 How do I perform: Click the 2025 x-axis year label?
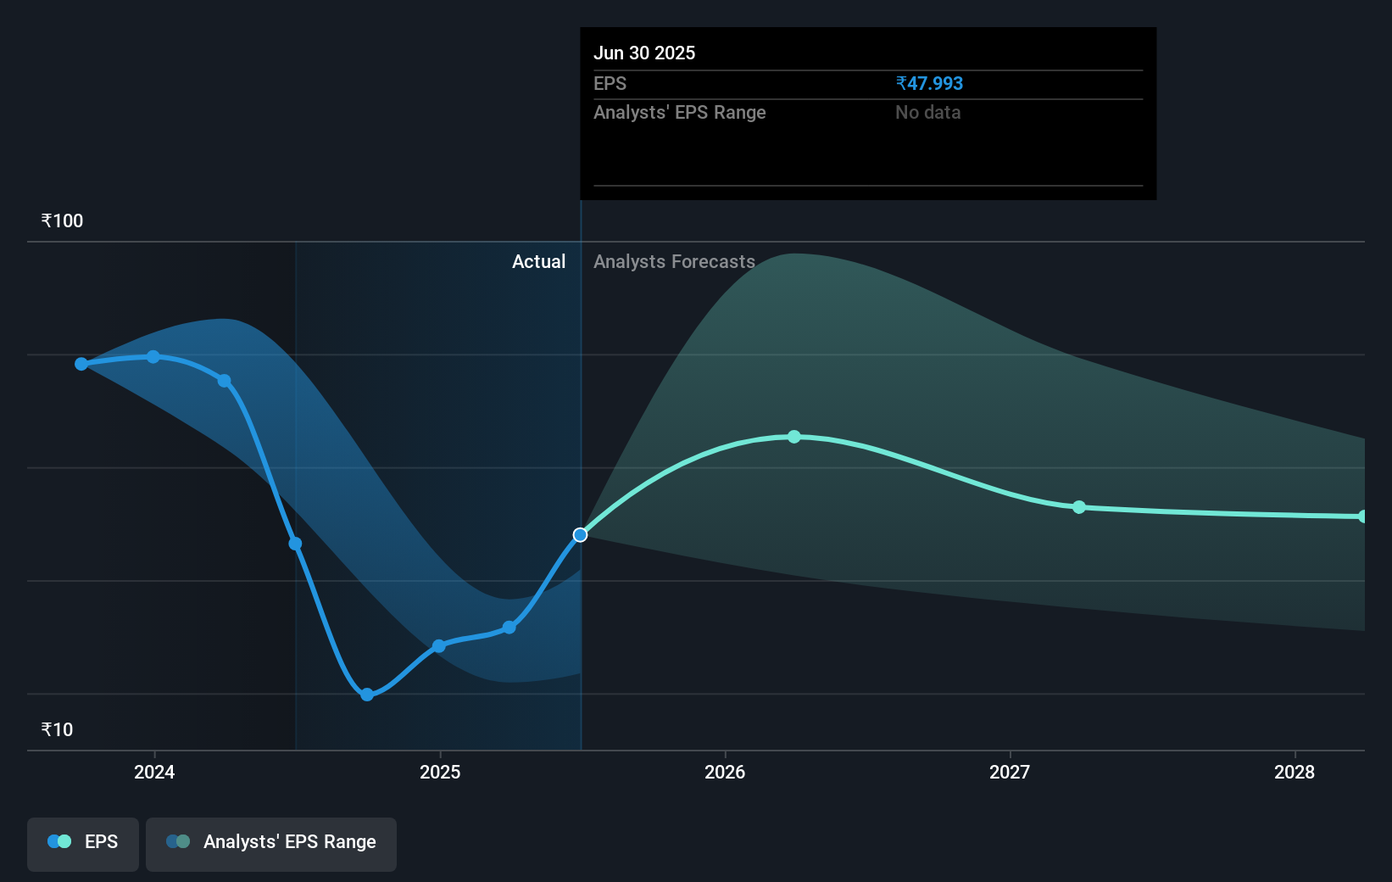coord(440,772)
